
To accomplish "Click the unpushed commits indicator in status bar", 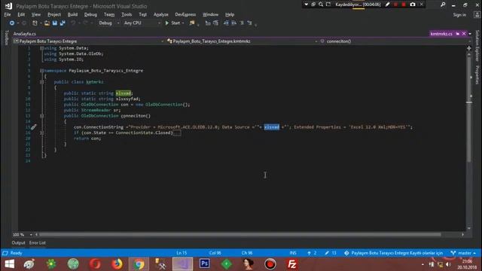I will click(312, 253).
